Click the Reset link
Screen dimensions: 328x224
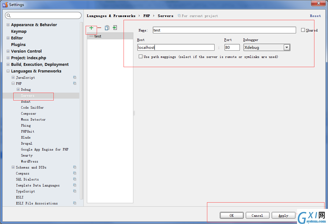315,16
